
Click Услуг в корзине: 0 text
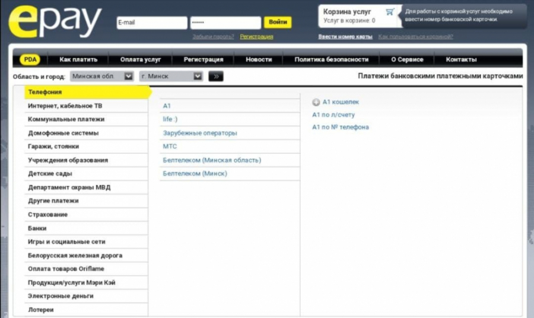click(x=349, y=20)
